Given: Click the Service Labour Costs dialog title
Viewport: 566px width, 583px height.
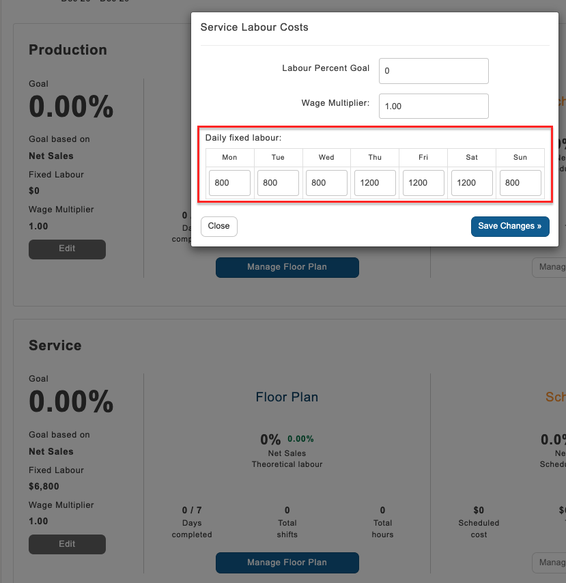Looking at the screenshot, I should point(254,27).
